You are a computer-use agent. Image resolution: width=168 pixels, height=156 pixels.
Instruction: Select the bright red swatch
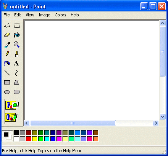pos(29,139)
